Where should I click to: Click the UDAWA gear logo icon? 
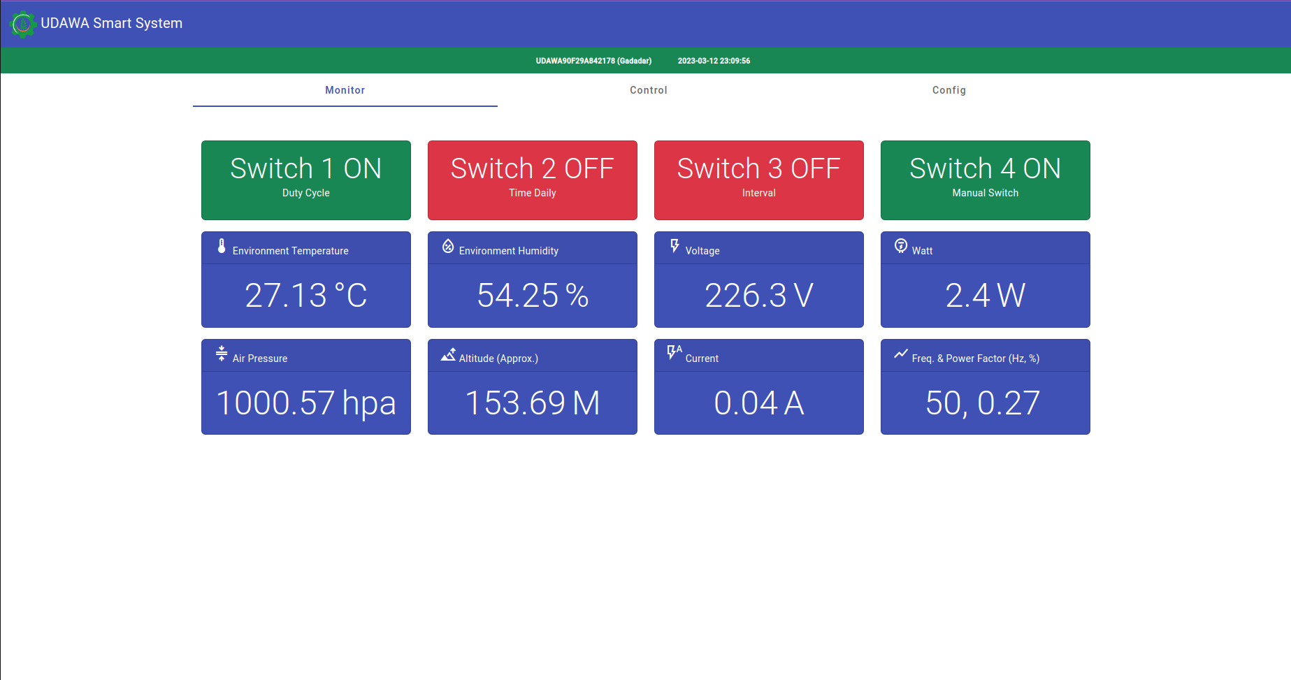23,24
